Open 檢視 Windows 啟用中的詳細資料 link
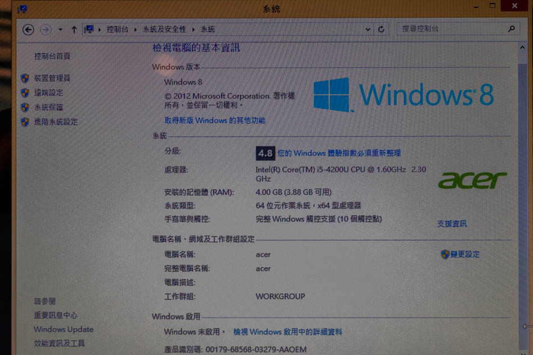This screenshot has height=355, width=533. 288,332
